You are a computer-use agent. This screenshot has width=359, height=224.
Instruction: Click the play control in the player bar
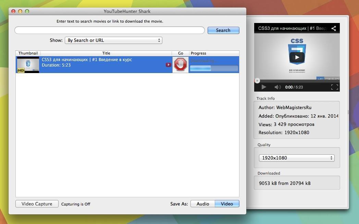(x=264, y=87)
